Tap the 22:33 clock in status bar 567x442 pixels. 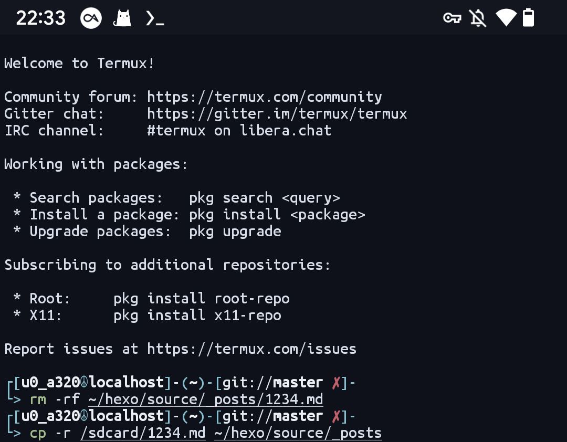tap(40, 18)
